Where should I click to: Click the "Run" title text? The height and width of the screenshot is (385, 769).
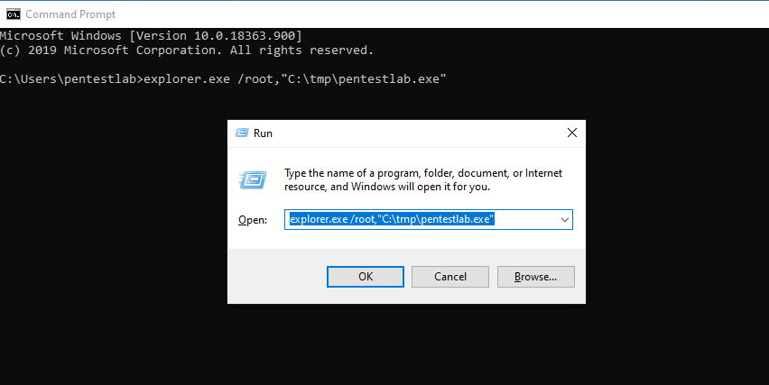pos(263,133)
